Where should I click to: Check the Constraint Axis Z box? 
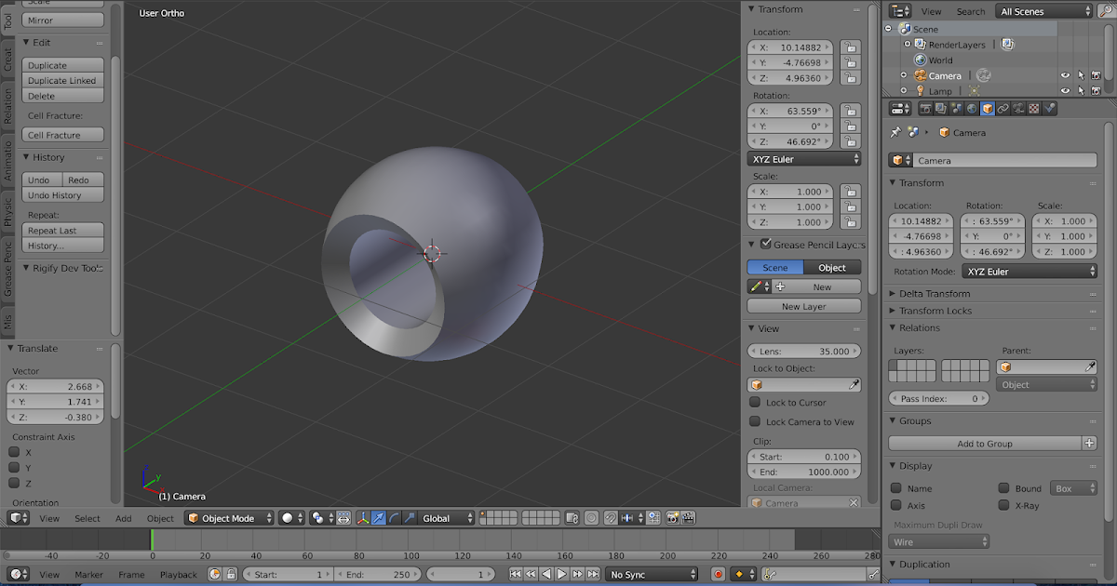[14, 483]
